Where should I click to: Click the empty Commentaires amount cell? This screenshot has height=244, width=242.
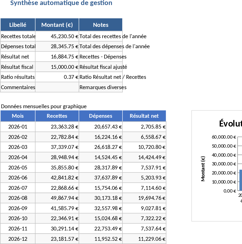click(x=57, y=87)
